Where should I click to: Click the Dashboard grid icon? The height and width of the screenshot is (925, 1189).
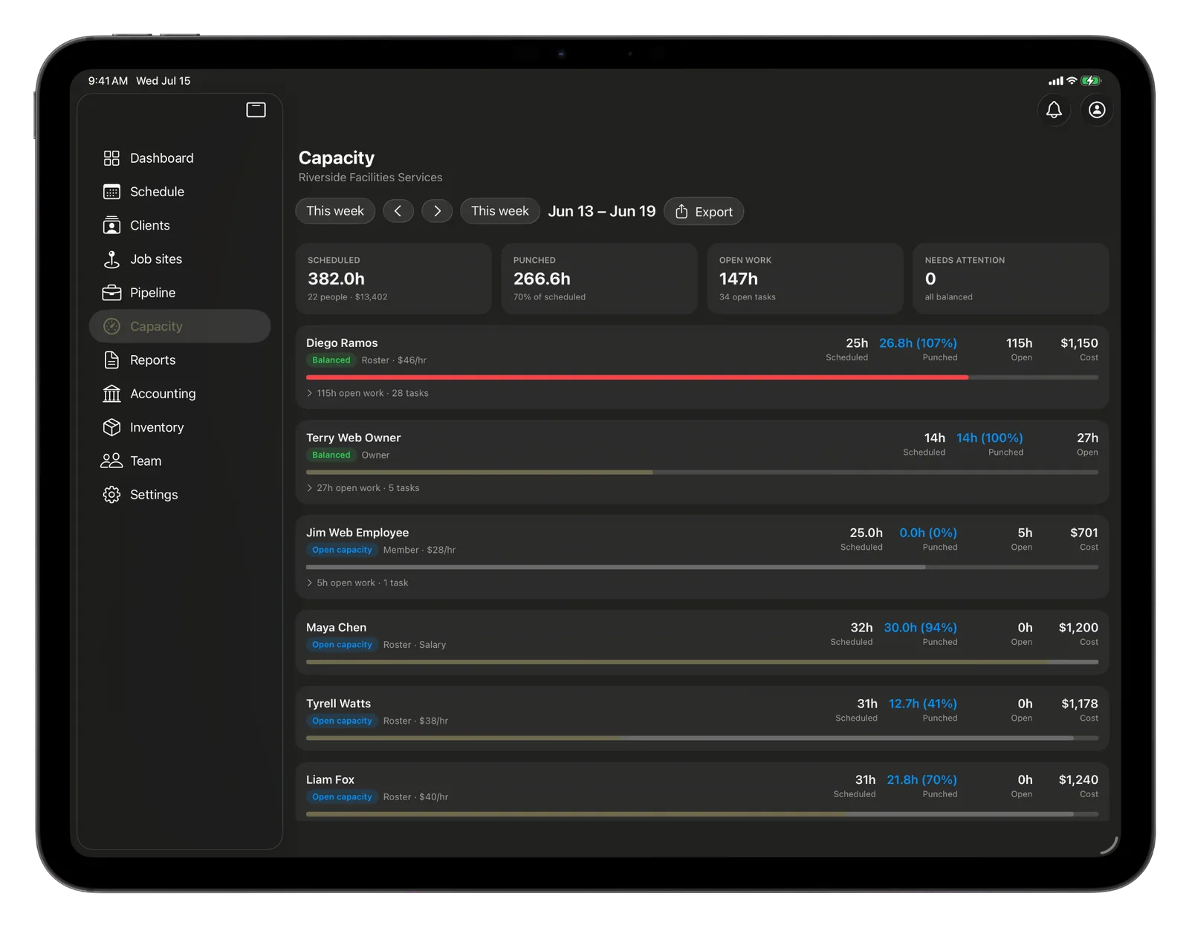(111, 158)
